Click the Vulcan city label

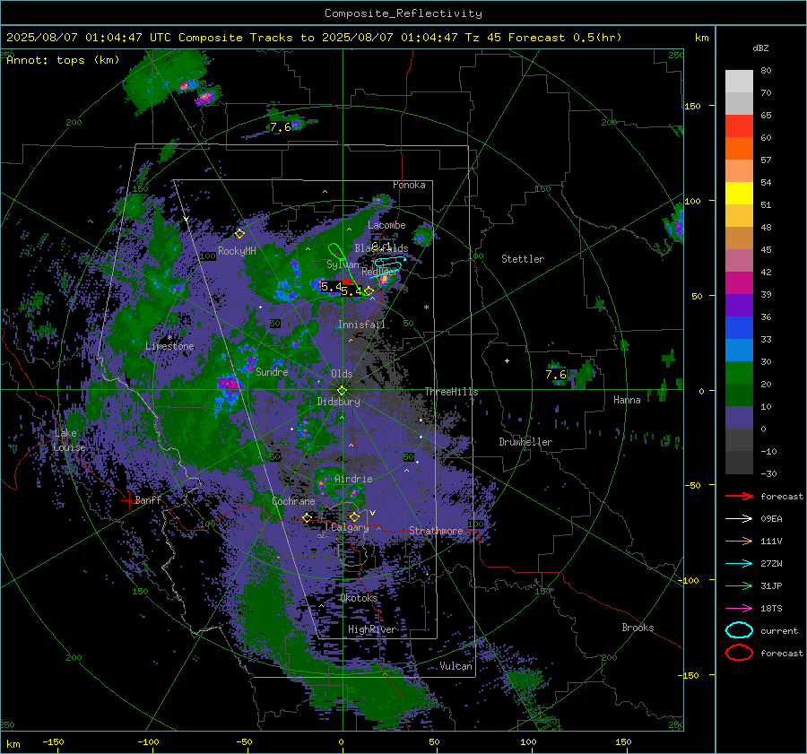coord(456,666)
